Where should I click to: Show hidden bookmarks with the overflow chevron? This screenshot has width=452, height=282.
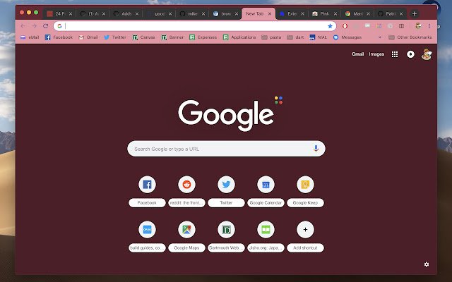pyautogui.click(x=380, y=37)
